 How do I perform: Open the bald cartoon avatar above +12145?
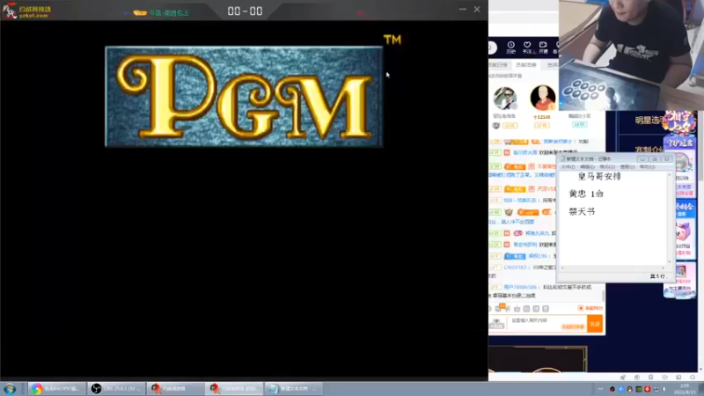[542, 98]
